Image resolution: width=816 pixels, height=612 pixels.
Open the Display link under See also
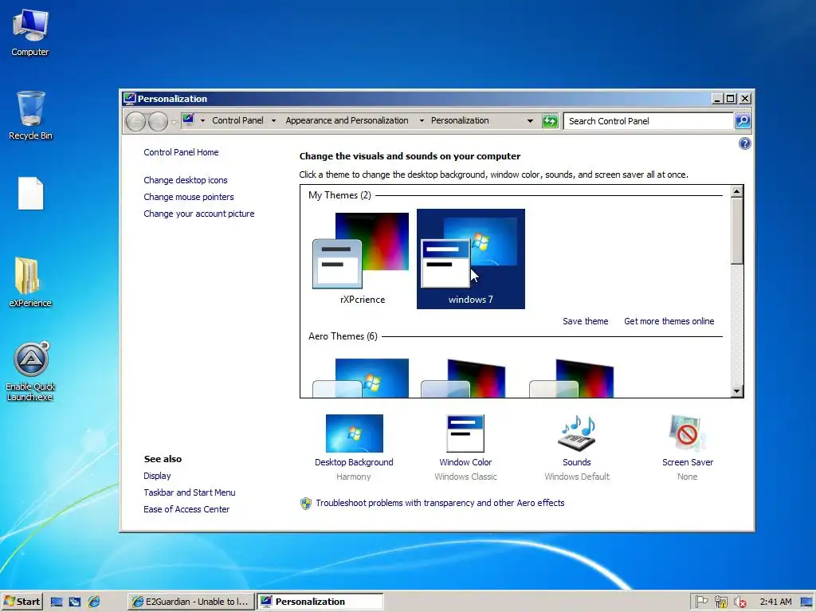point(157,476)
